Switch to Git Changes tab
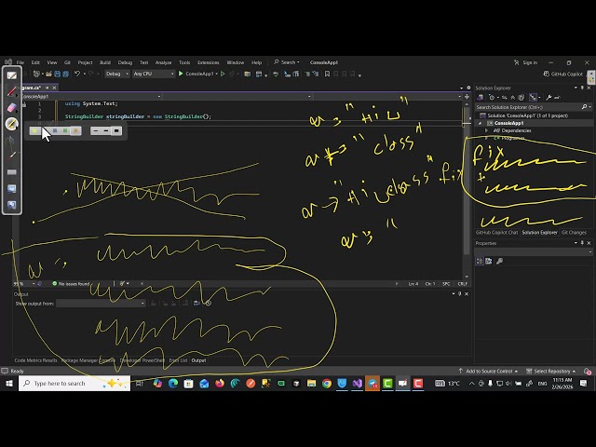 click(574, 232)
